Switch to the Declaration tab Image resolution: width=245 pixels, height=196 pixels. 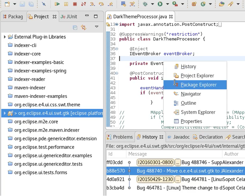208,137
